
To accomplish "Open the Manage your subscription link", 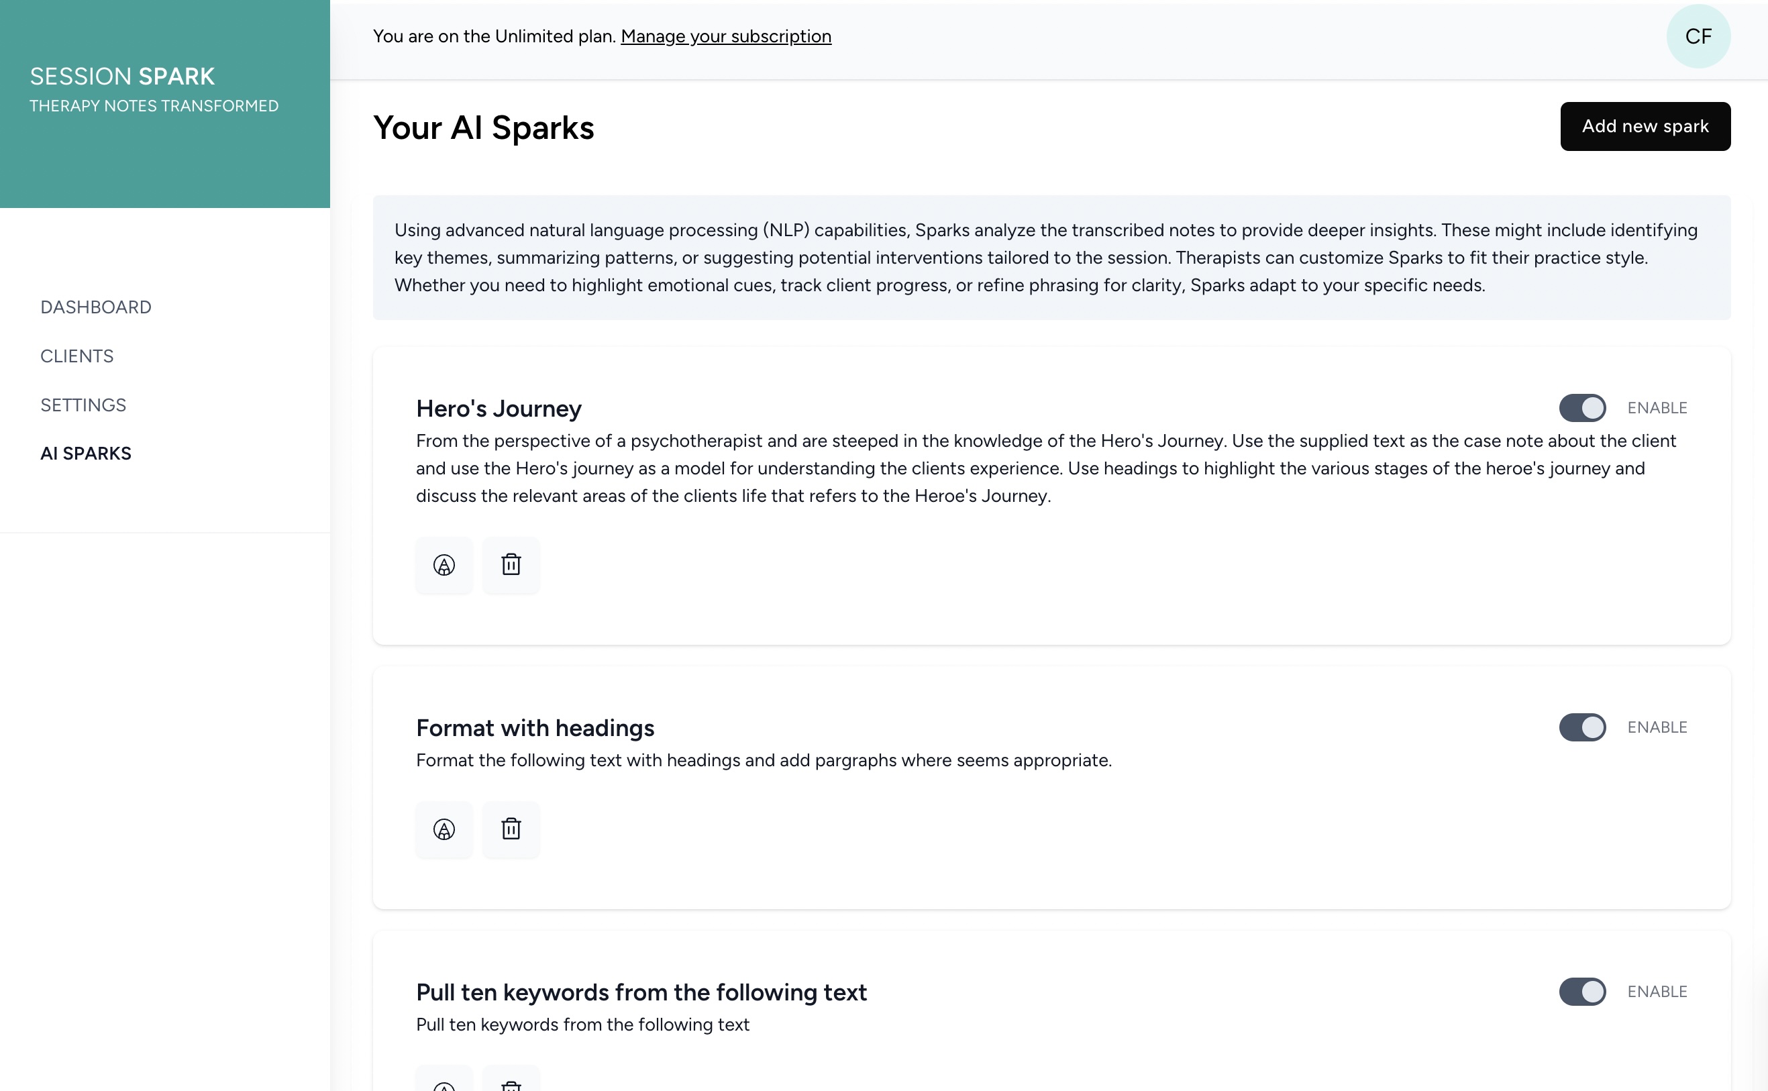I will 726,36.
